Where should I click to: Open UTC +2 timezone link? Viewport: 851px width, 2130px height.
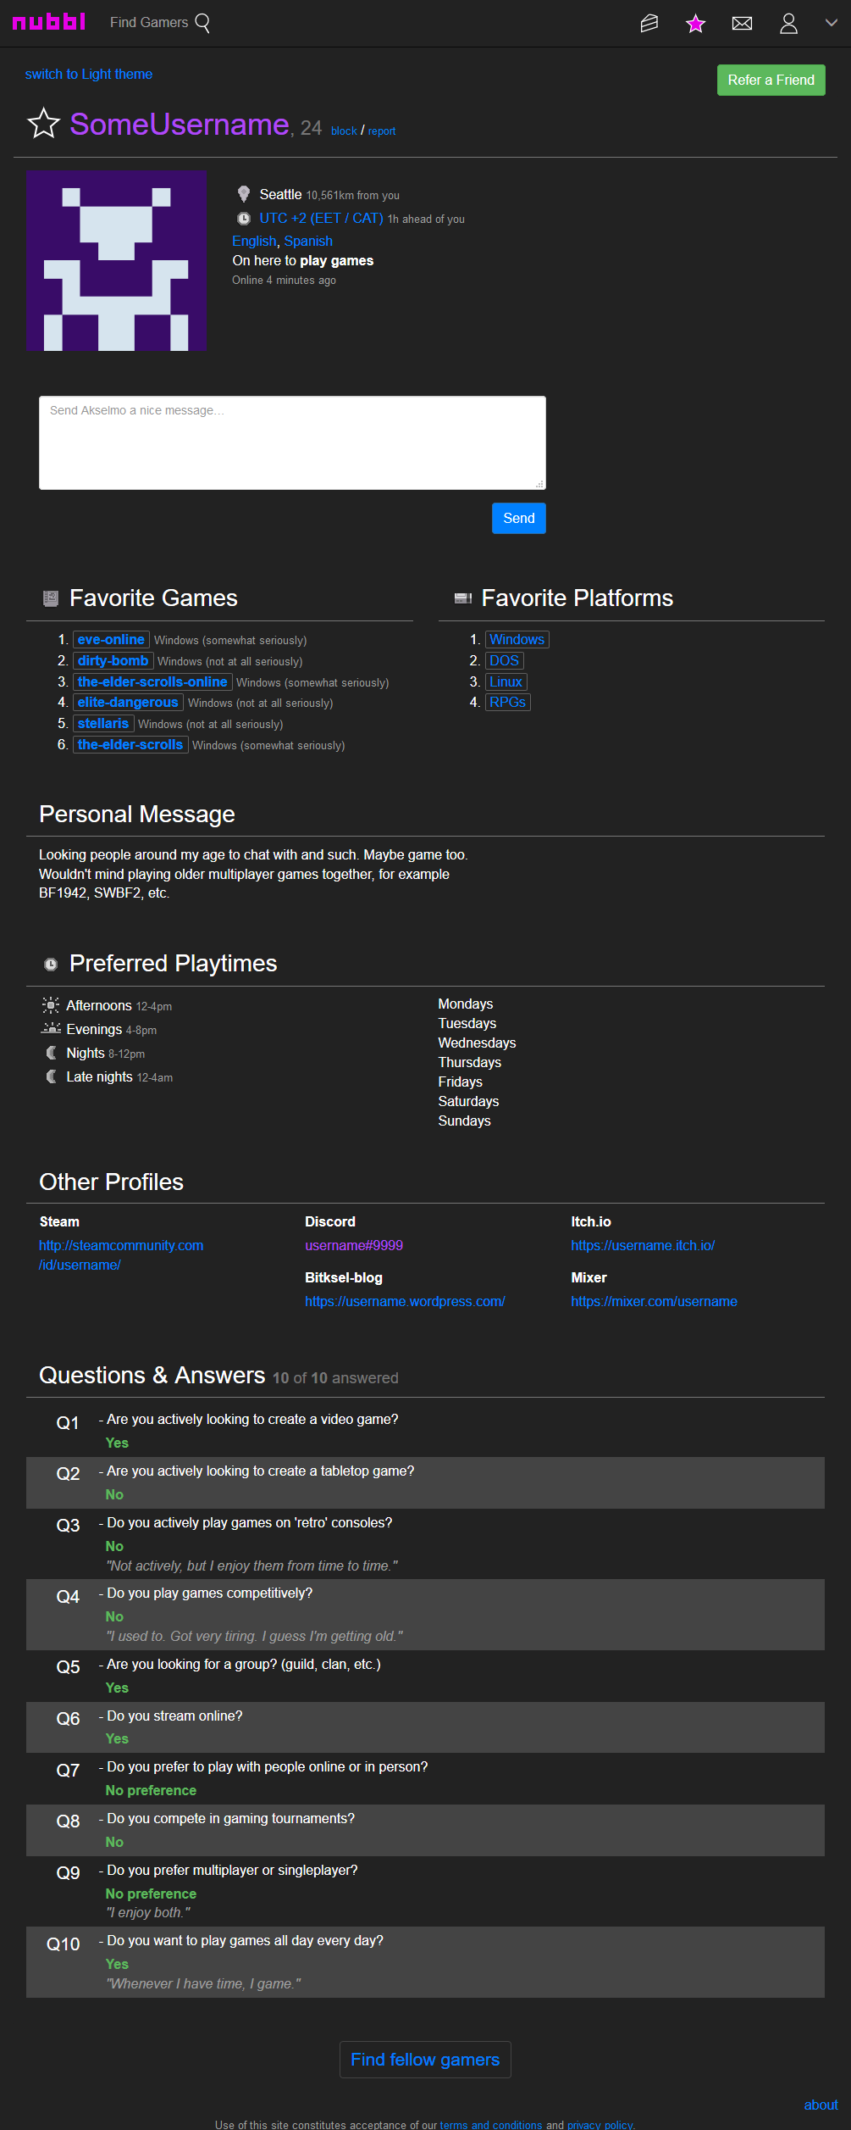pyautogui.click(x=321, y=218)
